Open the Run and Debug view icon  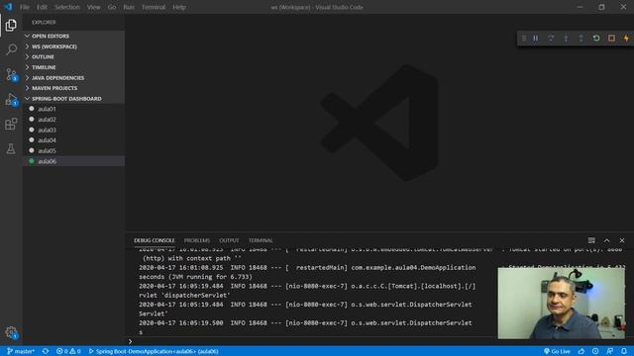11,100
